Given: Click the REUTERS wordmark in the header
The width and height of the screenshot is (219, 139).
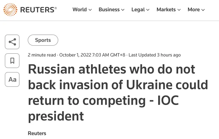Looking at the screenshot, I should coord(38,10).
